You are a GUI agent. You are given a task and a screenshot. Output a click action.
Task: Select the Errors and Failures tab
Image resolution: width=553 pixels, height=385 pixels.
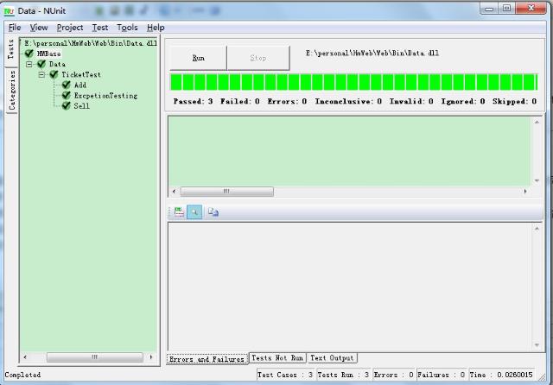(207, 359)
